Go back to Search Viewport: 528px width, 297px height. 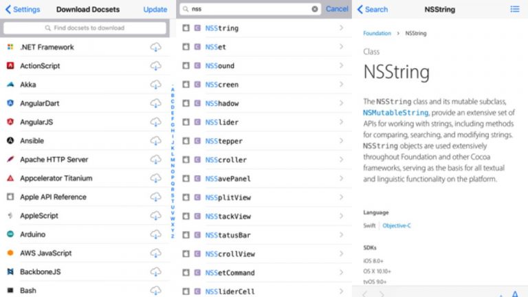coord(373,10)
